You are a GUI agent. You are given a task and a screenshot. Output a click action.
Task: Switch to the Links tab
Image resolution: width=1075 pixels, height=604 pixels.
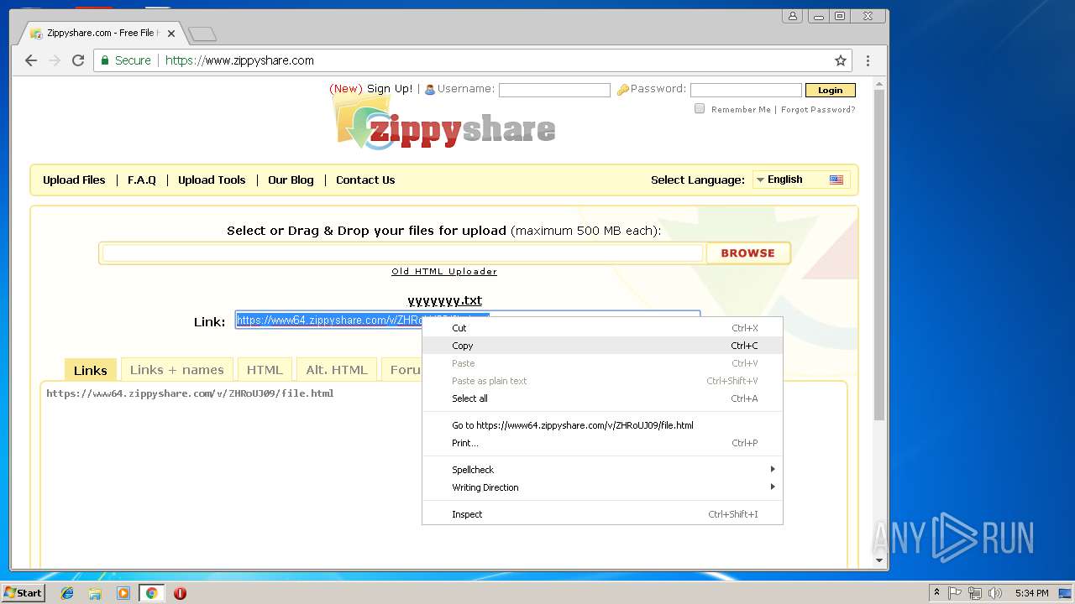point(91,370)
